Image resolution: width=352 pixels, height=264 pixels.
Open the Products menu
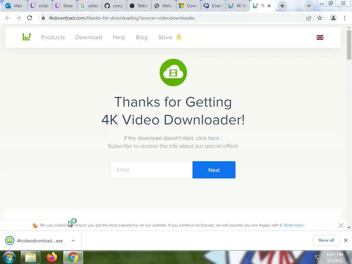pos(53,37)
